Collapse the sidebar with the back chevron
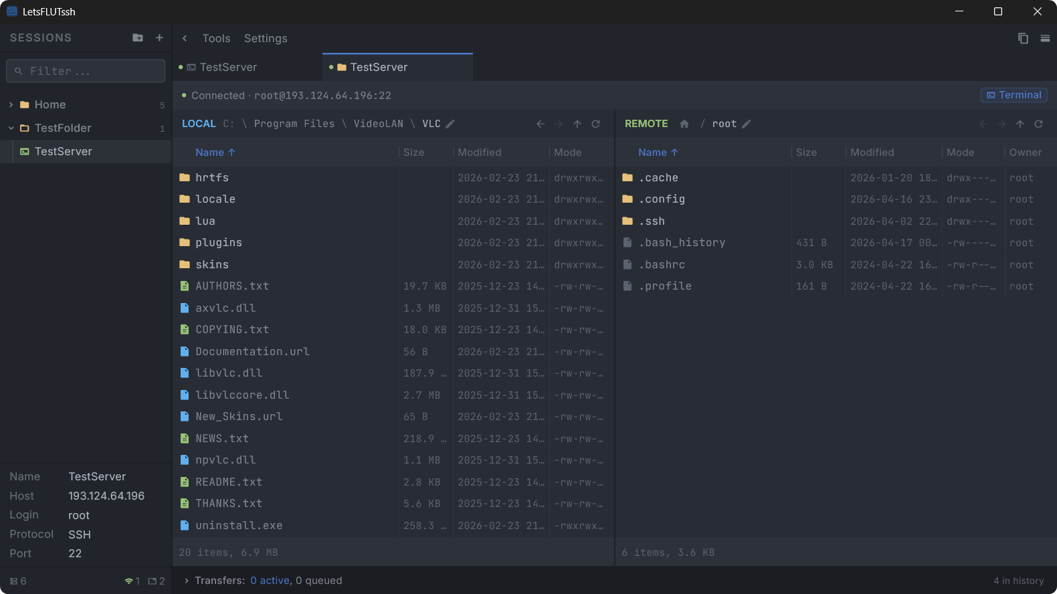Screen dimensions: 1057x594 185,39
